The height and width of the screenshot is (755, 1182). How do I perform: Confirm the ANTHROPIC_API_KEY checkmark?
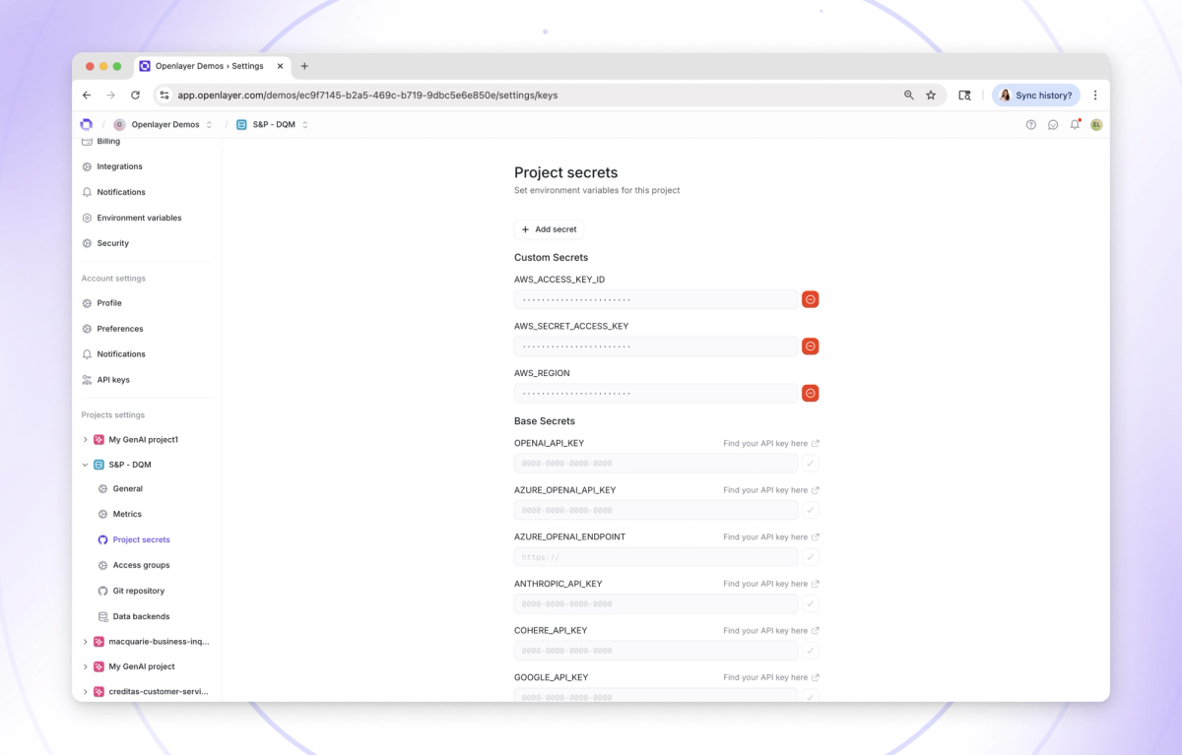(x=810, y=603)
